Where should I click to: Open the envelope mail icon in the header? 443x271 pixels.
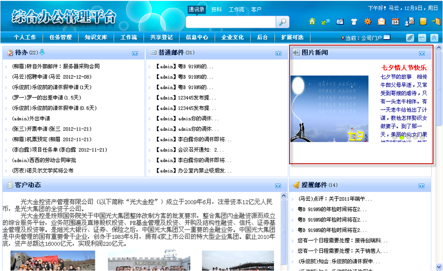(x=382, y=22)
